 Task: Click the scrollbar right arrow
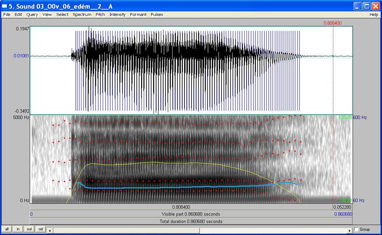[x=350, y=231]
